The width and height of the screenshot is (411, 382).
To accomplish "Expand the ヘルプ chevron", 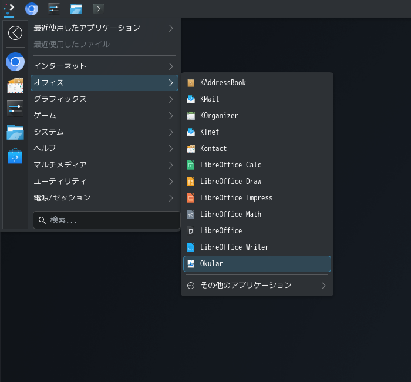I will tap(171, 149).
